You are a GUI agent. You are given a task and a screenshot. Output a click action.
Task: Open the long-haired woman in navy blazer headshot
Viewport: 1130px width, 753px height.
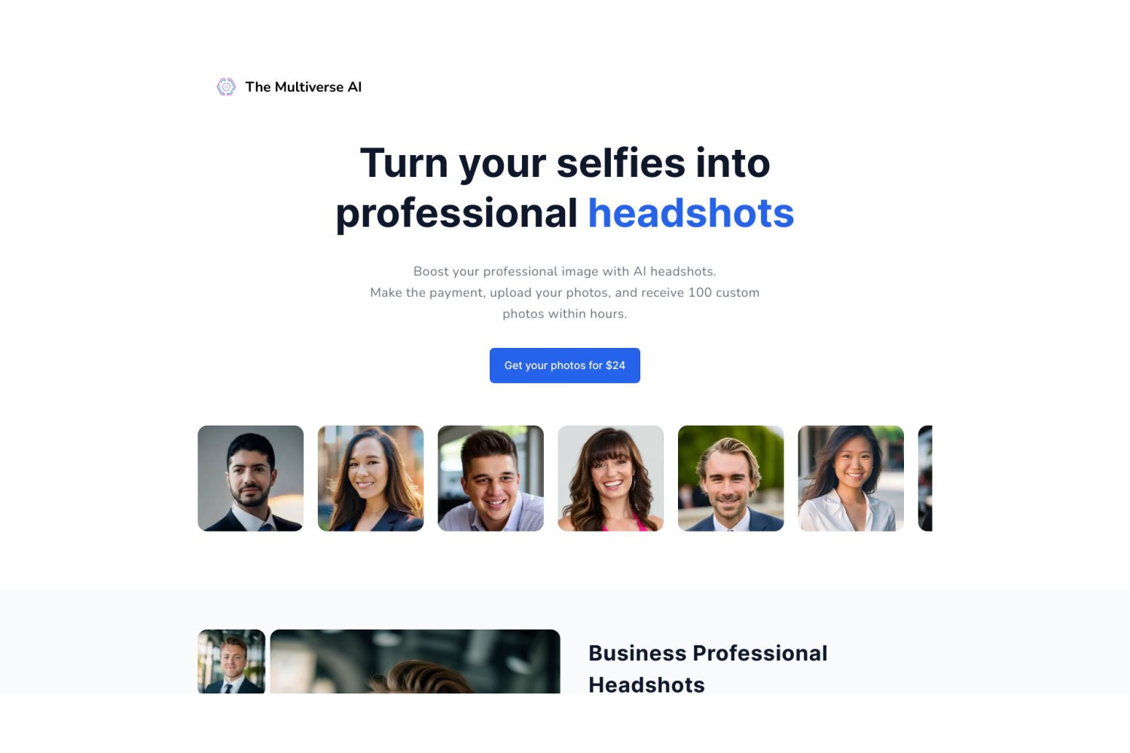371,478
